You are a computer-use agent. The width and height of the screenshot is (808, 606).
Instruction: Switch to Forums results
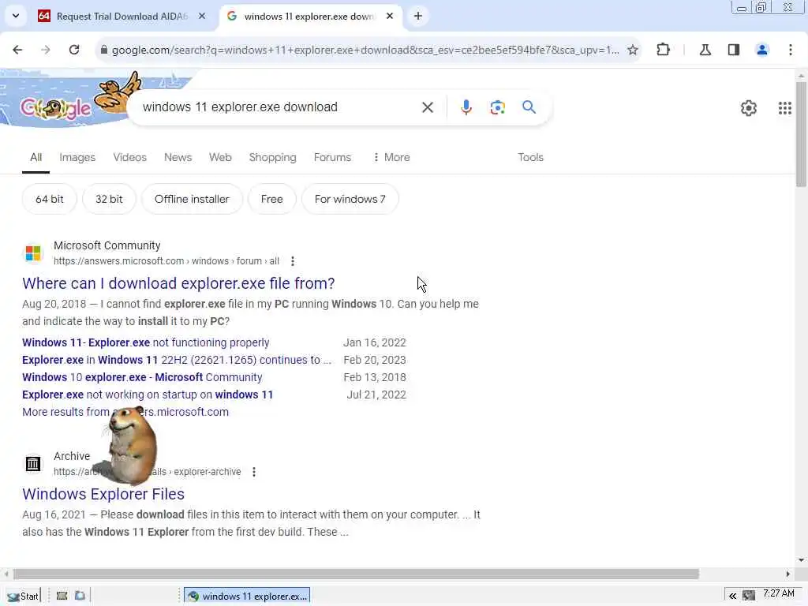pyautogui.click(x=332, y=157)
